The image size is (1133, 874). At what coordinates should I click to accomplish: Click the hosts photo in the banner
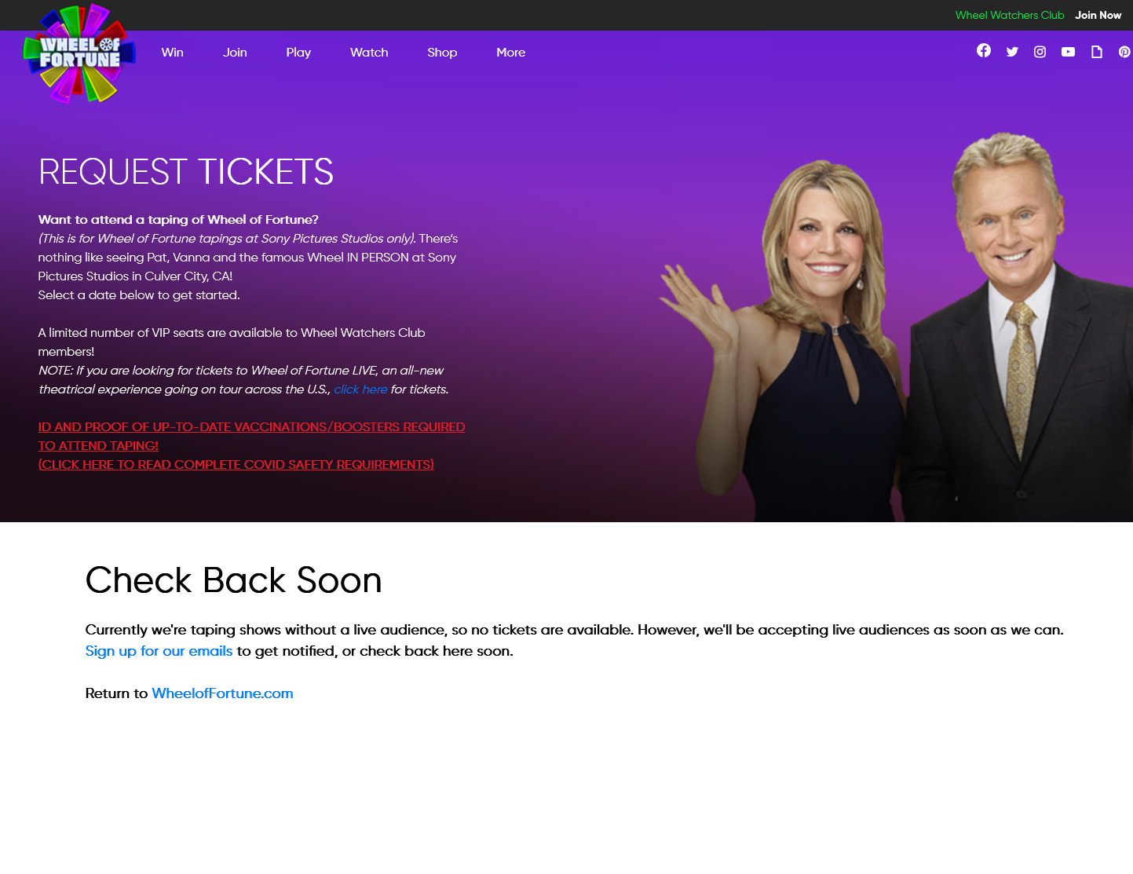coord(896,327)
